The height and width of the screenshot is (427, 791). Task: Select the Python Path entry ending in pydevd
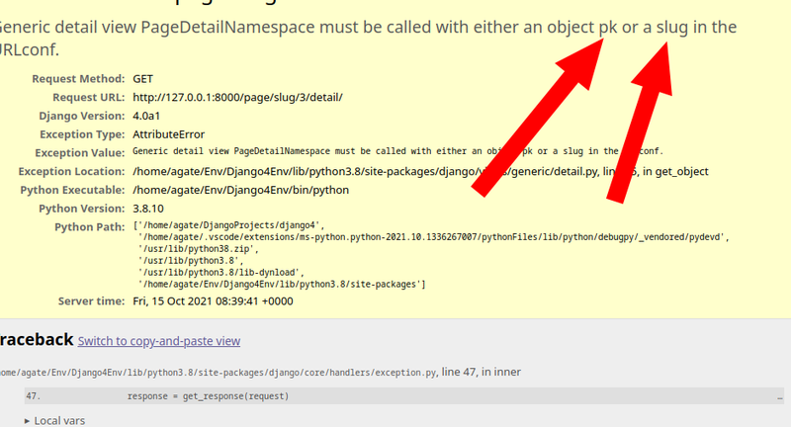tap(436, 237)
